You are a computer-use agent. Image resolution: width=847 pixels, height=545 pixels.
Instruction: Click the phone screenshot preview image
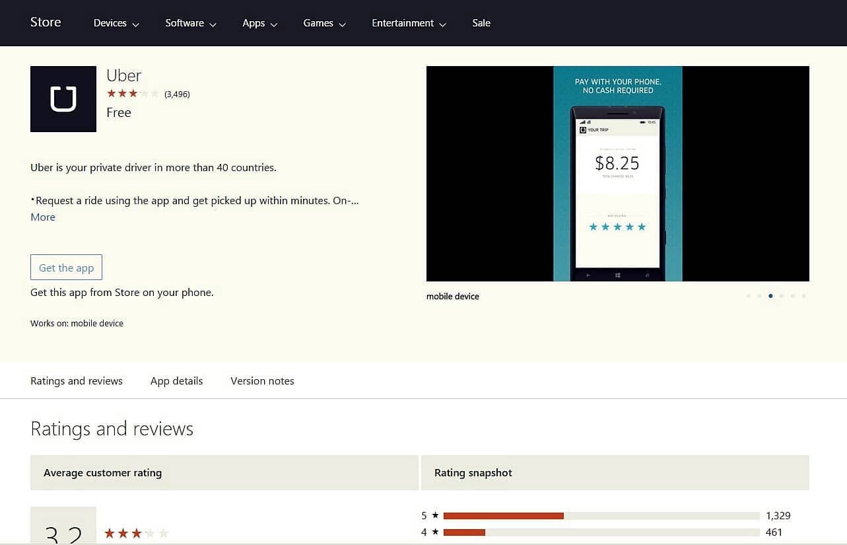[618, 174]
